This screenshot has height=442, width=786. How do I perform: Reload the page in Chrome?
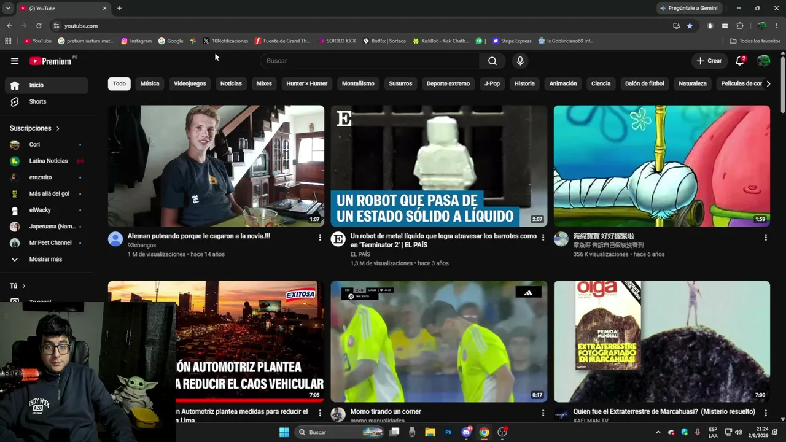pos(39,26)
